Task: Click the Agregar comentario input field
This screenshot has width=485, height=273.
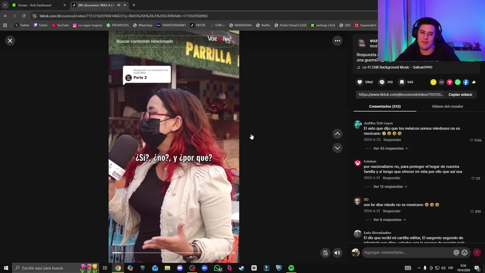Action: [407, 253]
